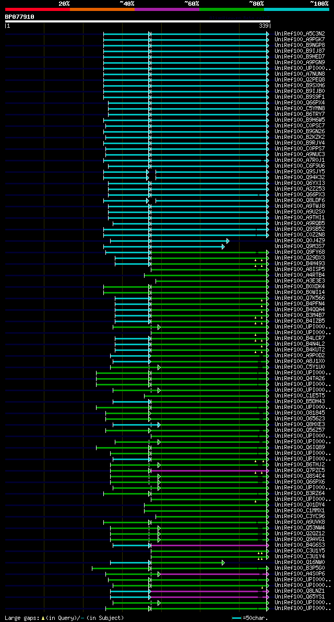Viewport: 334px width, 622px height.
Task: Click the cyan 50char scale bar in legend
Action: click(236, 618)
